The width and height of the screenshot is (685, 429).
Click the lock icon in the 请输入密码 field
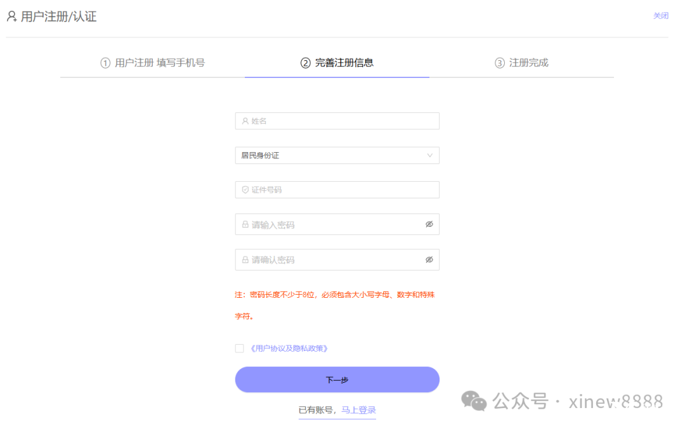245,224
